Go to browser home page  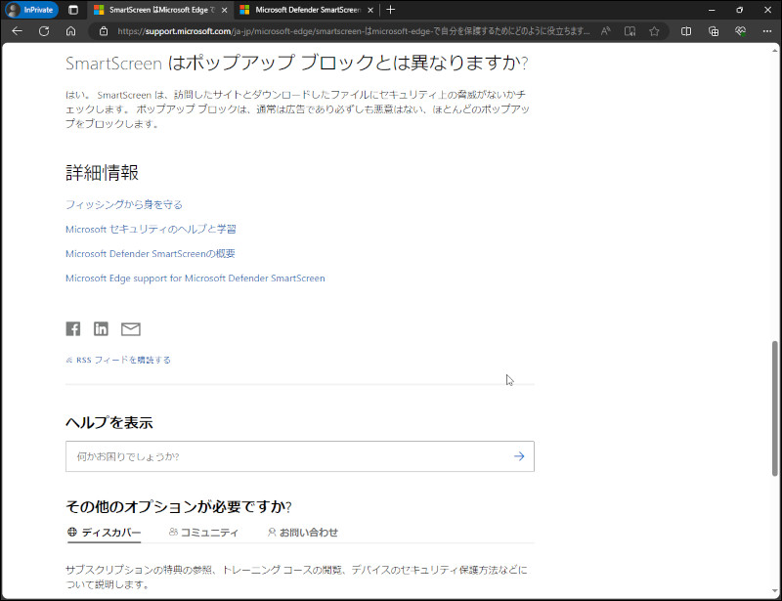[x=69, y=31]
